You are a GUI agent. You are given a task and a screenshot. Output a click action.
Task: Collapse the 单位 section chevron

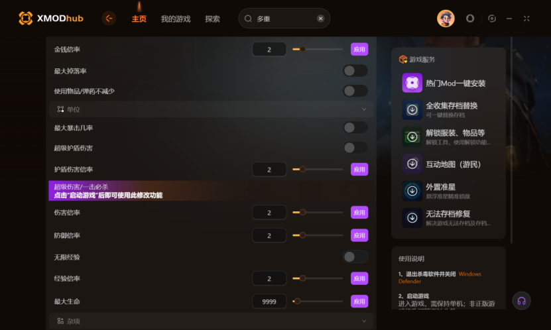pyautogui.click(x=364, y=109)
